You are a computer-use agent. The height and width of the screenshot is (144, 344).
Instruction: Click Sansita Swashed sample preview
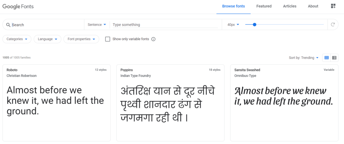(284, 96)
